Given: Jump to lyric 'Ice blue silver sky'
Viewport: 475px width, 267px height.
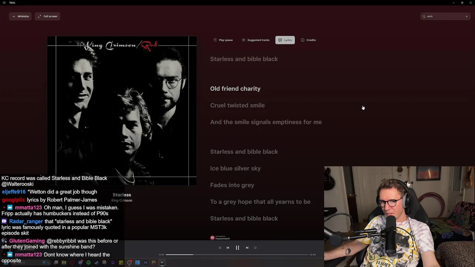Looking at the screenshot, I should click(235, 168).
